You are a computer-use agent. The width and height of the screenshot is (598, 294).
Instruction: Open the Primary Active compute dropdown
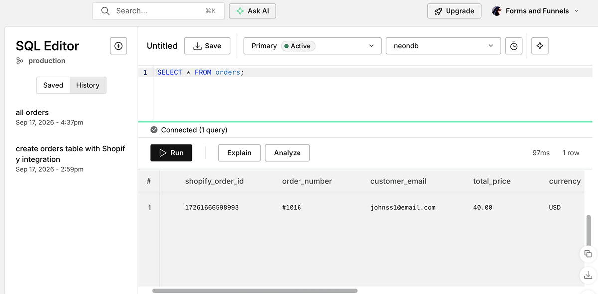(312, 46)
